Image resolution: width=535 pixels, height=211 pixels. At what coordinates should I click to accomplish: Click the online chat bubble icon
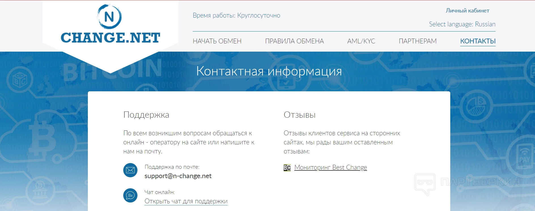pyautogui.click(x=130, y=195)
